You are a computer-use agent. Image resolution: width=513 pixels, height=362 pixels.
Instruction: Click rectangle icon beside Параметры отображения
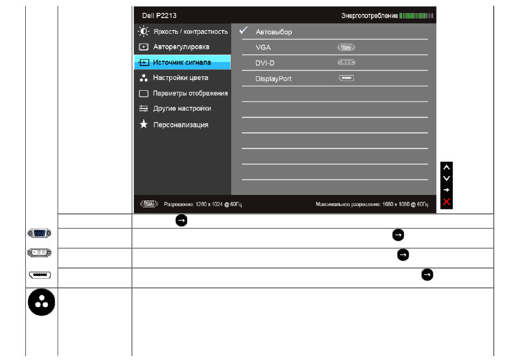tap(144, 93)
